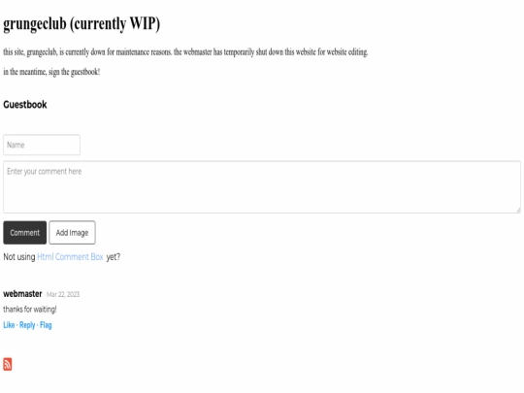Click the maintenance notice paragraph
524x393 pixels.
point(185,52)
